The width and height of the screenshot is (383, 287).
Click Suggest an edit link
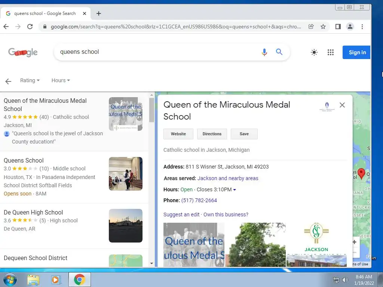click(181, 215)
